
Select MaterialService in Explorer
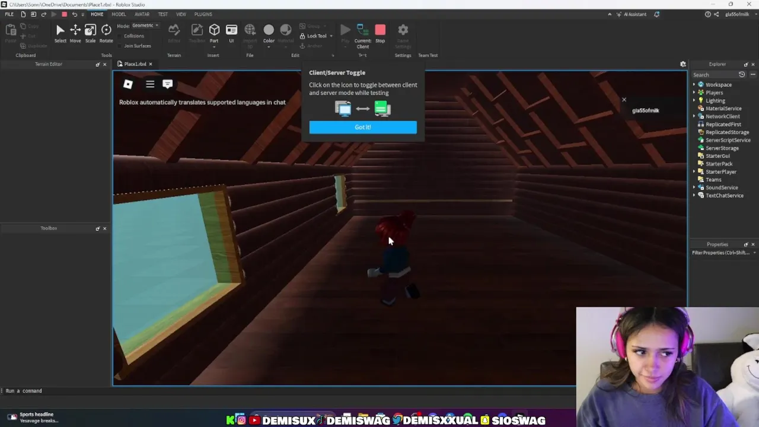[x=723, y=109]
